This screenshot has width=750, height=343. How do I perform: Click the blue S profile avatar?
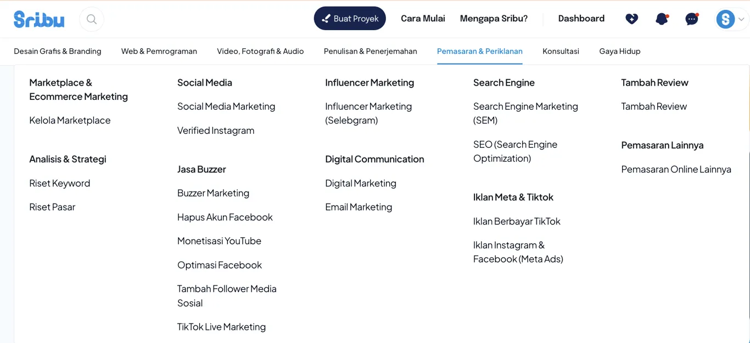(x=725, y=20)
